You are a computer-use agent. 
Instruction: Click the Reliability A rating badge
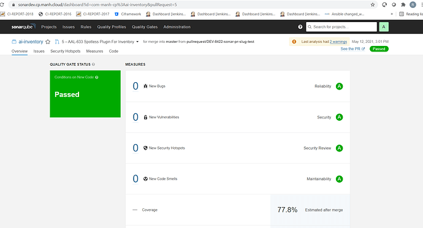pos(339,86)
